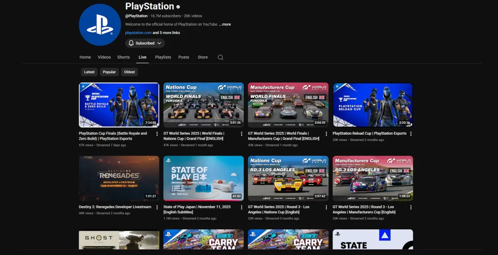Click 'Streamed 7 days ago' text
Image resolution: width=498 pixels, height=255 pixels.
pyautogui.click(x=111, y=145)
